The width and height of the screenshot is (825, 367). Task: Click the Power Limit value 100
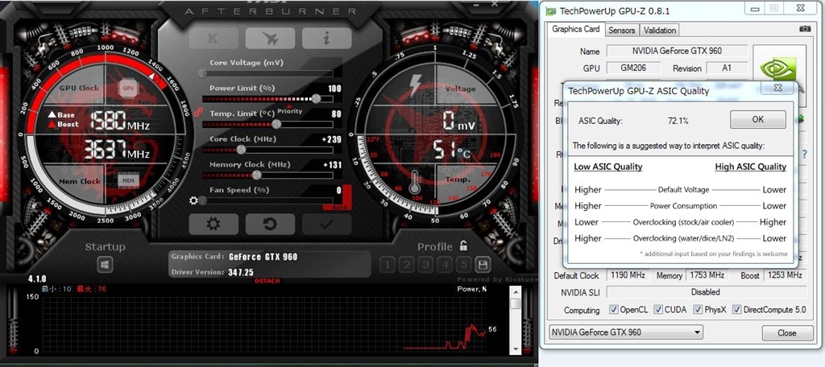point(334,89)
